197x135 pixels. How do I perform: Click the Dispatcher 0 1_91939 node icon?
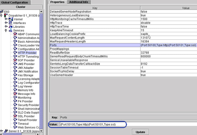tap(6, 15)
